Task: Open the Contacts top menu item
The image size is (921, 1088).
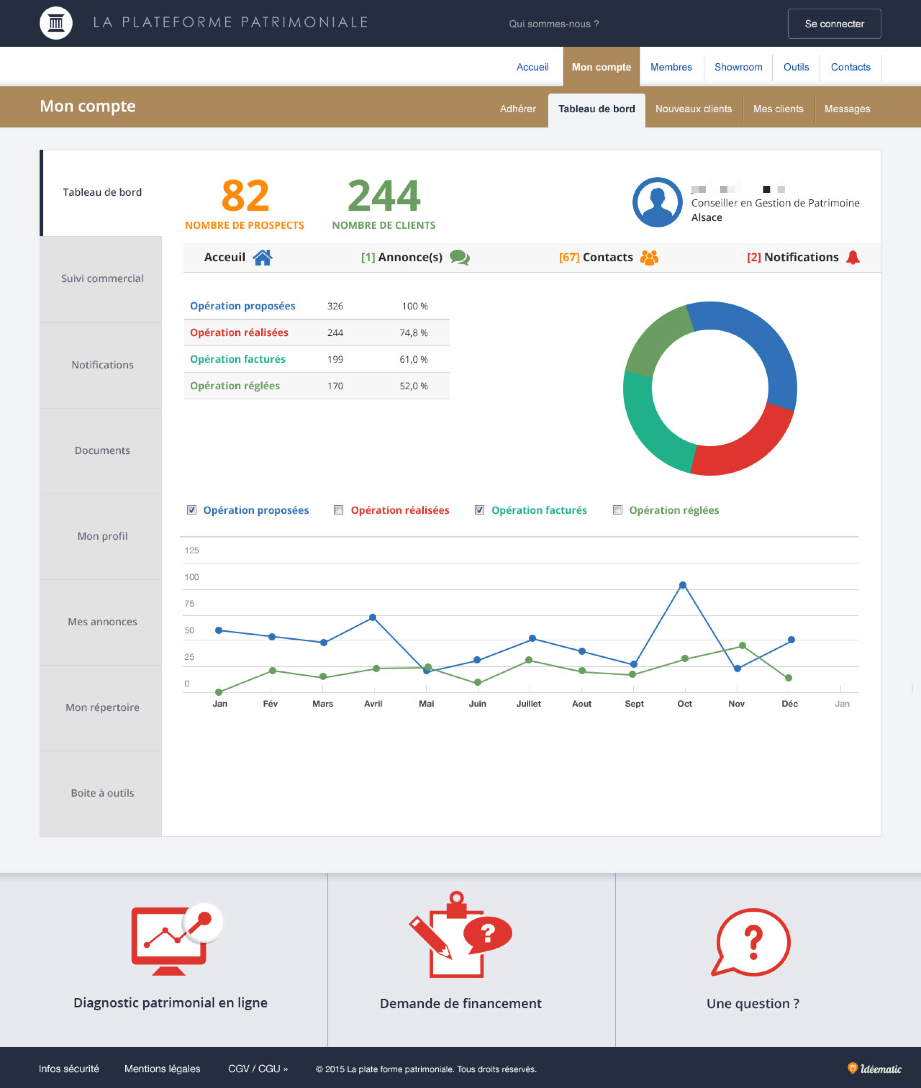Action: (x=850, y=67)
